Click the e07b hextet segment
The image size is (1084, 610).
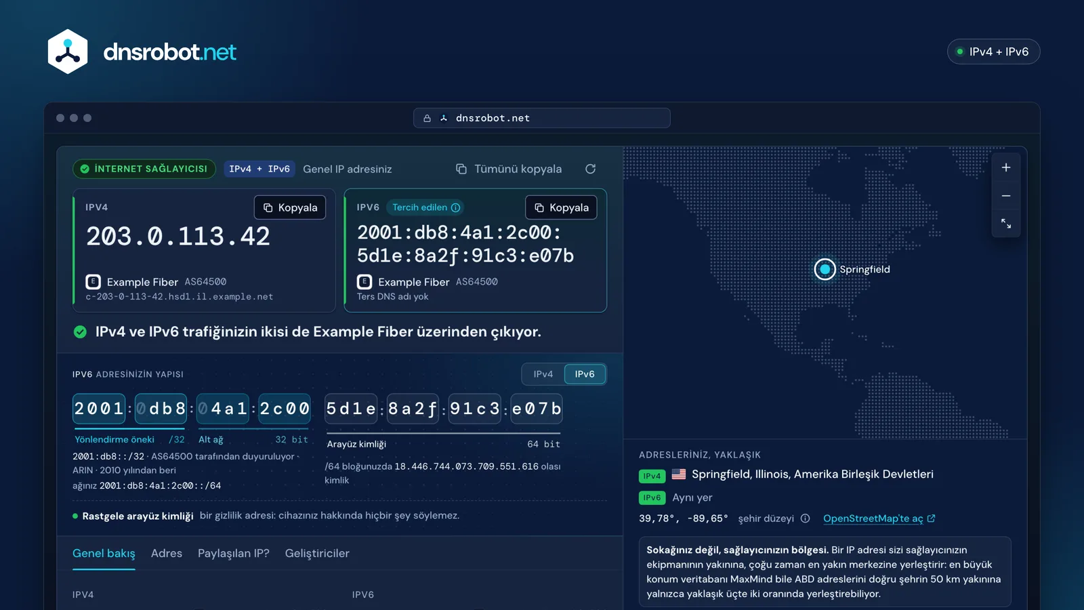pos(537,409)
